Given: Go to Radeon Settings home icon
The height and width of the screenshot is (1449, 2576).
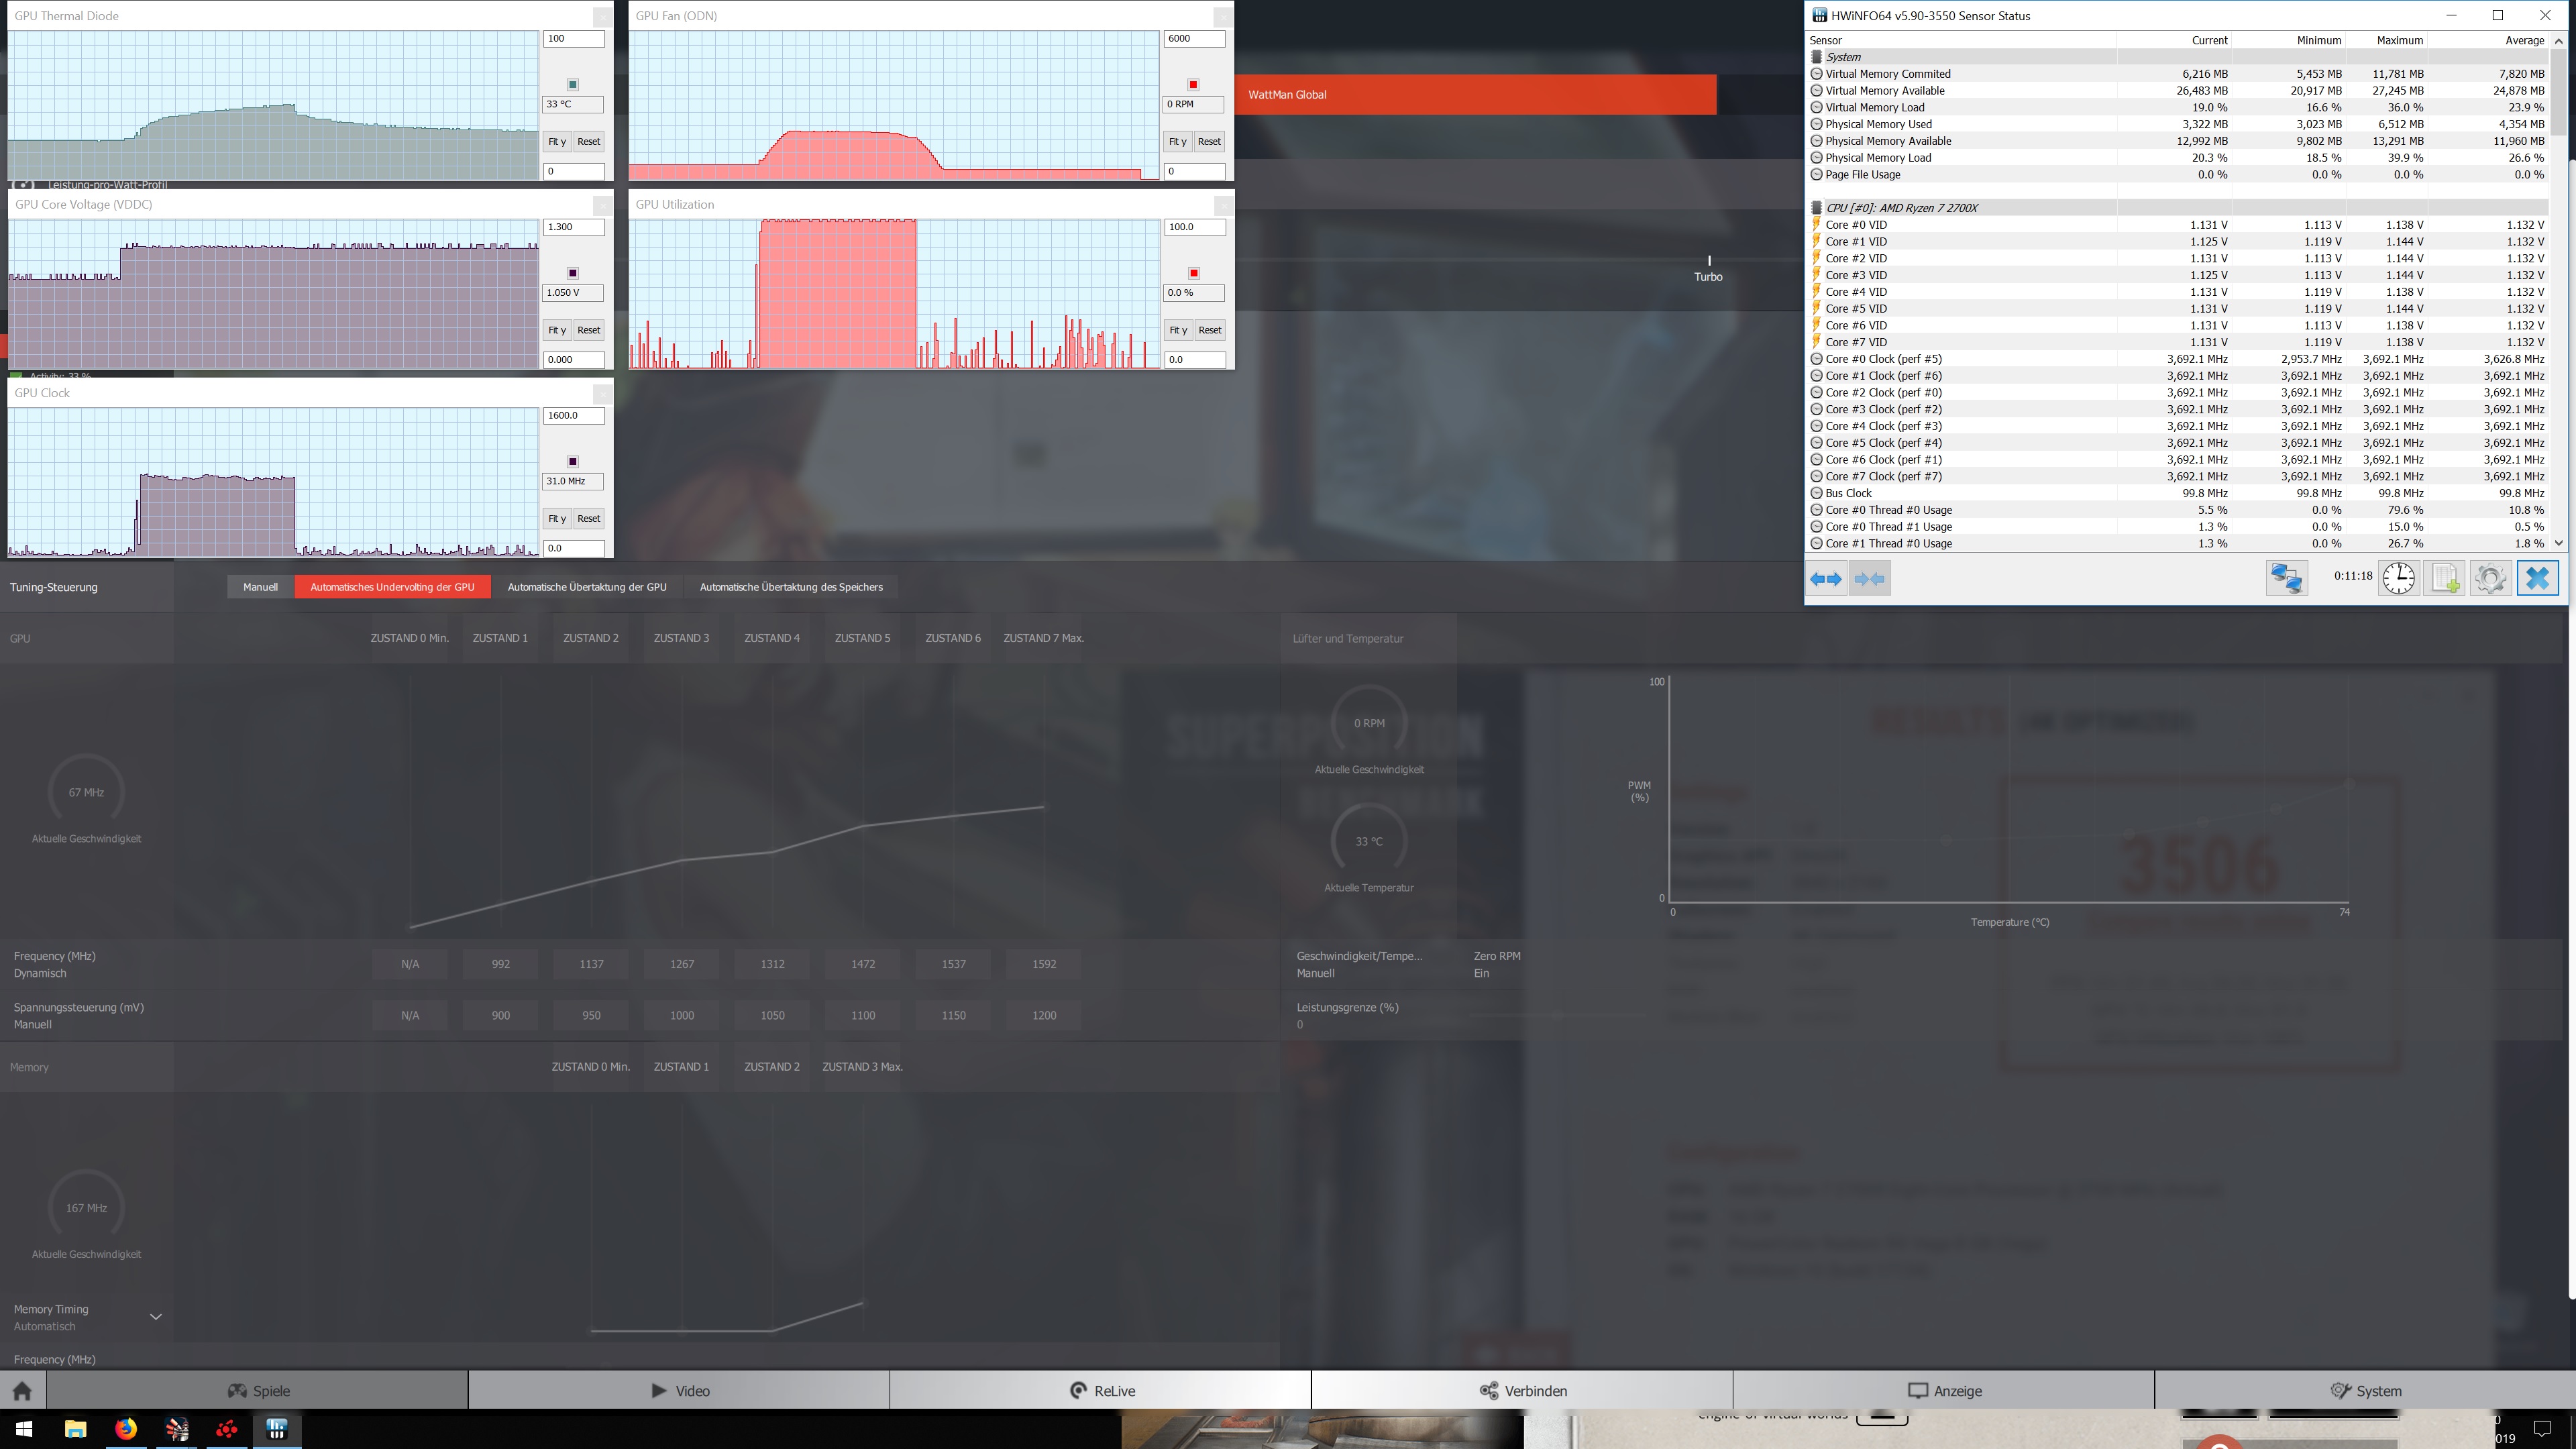Looking at the screenshot, I should [22, 1391].
